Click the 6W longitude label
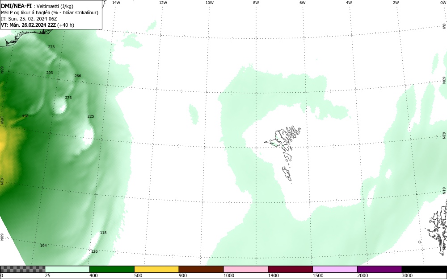The height and width of the screenshot is (279, 447). click(303, 3)
